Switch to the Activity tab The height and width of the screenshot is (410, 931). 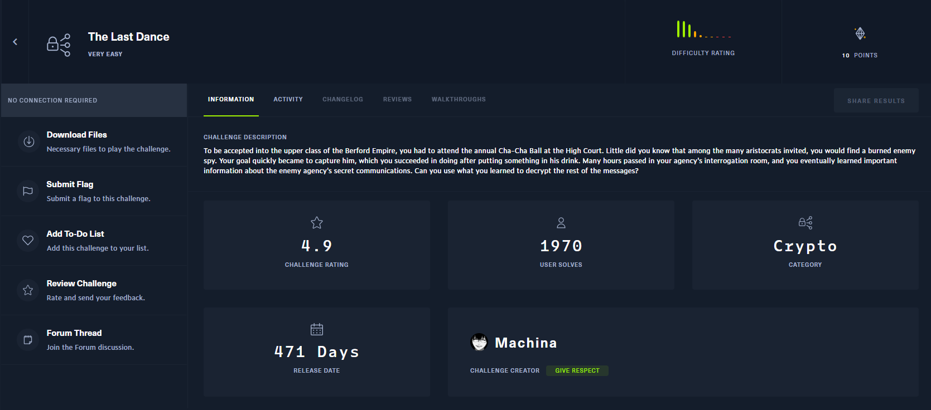(x=288, y=99)
